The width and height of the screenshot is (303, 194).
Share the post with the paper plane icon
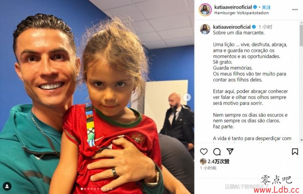(x=230, y=151)
